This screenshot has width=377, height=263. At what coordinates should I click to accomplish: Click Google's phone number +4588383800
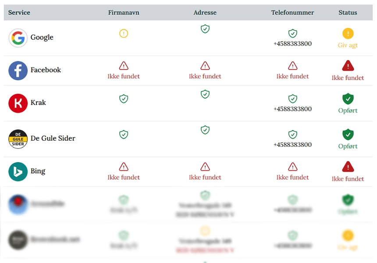pyautogui.click(x=292, y=44)
